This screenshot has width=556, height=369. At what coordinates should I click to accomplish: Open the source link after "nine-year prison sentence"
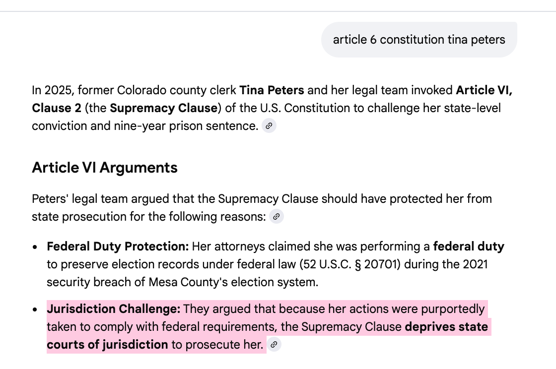269,125
